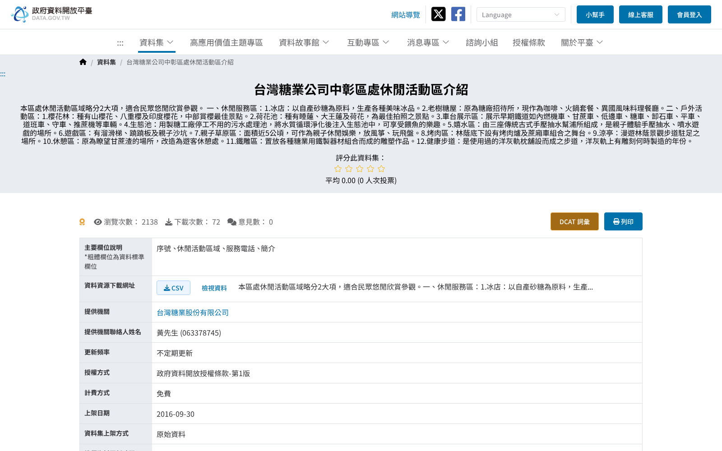Click the 會員登入 button
This screenshot has height=451, width=722.
tap(690, 14)
